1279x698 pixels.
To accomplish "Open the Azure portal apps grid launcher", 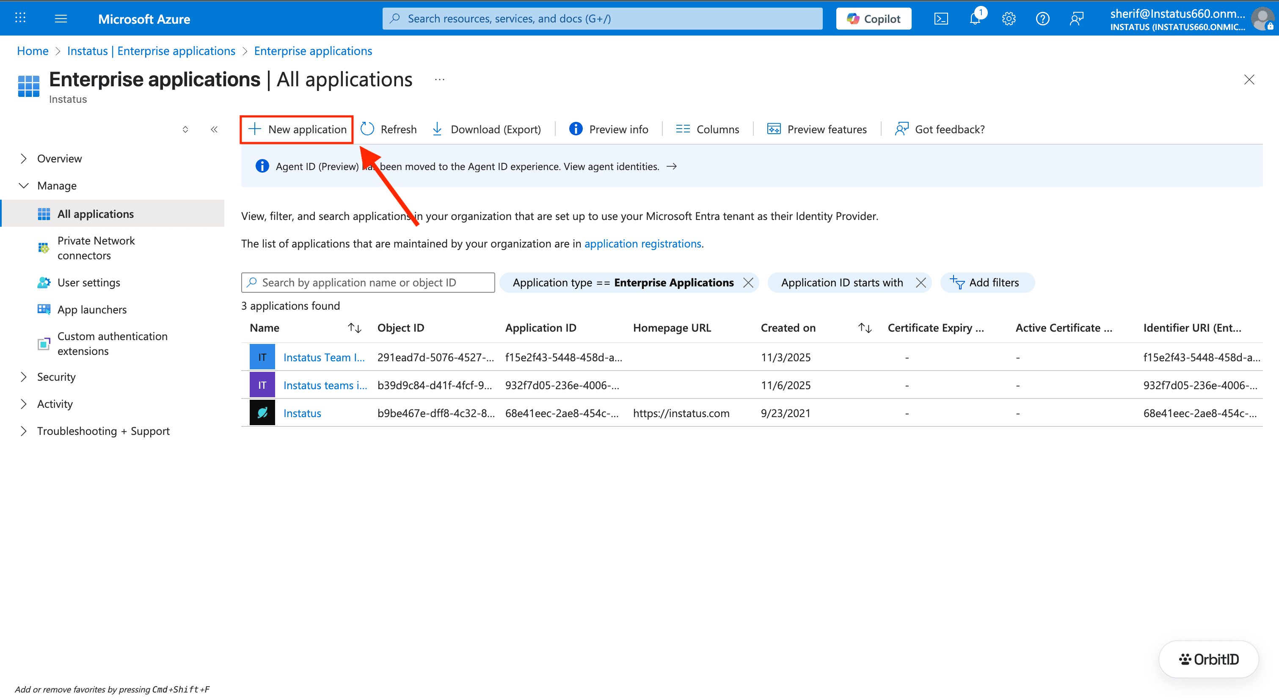I will (20, 18).
